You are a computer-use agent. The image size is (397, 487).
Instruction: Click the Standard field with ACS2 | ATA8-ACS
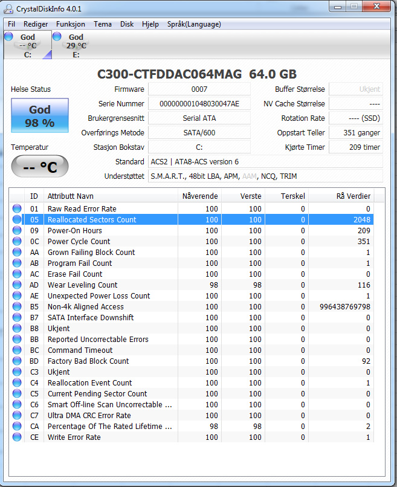[265, 162]
